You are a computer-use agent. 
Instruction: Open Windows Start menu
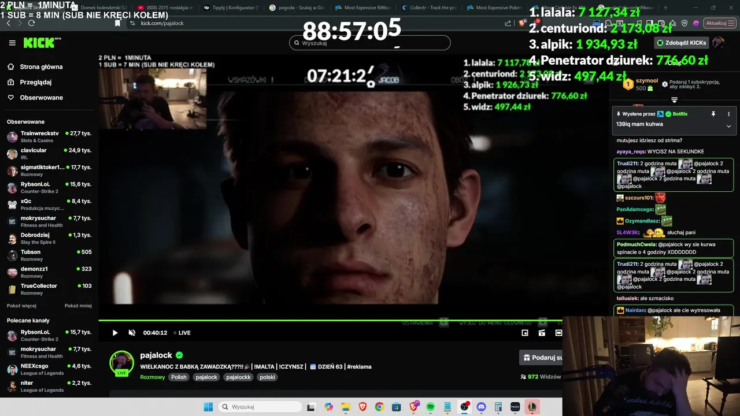[x=208, y=407]
